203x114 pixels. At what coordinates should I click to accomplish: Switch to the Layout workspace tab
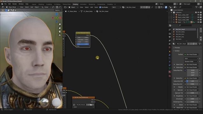(x=34, y=4)
